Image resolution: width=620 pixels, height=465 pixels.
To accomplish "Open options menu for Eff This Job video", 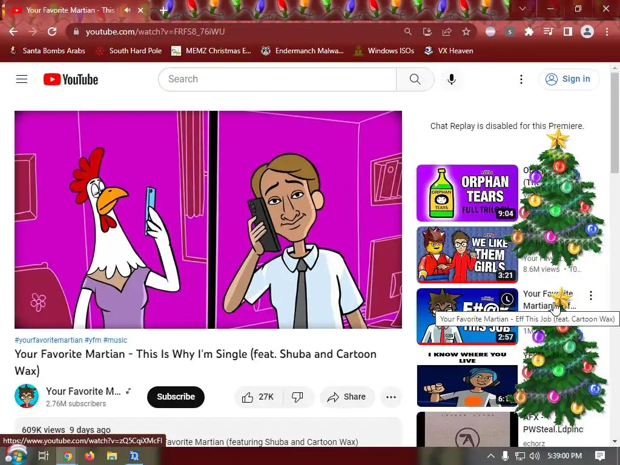I will tap(591, 295).
